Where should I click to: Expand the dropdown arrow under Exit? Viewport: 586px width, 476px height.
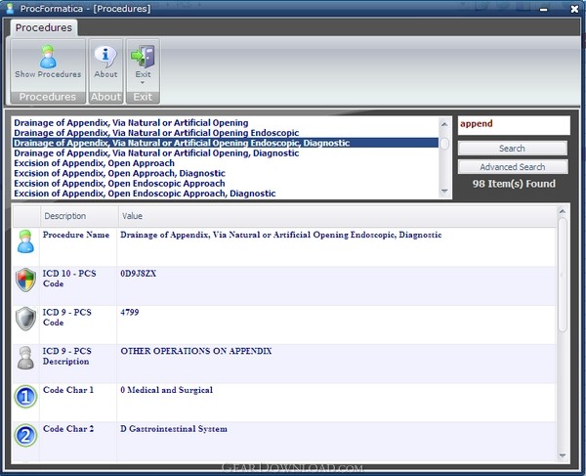[143, 82]
